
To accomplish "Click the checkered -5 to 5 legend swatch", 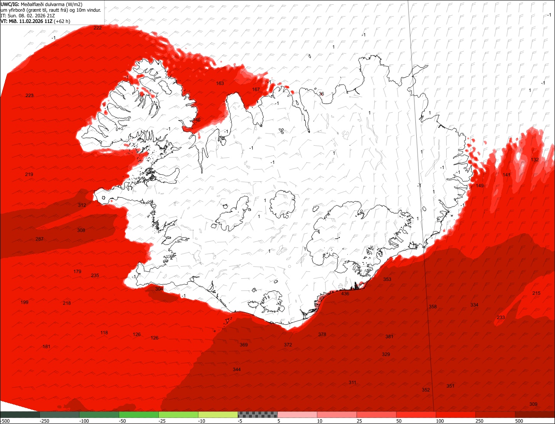I will 258,414.
